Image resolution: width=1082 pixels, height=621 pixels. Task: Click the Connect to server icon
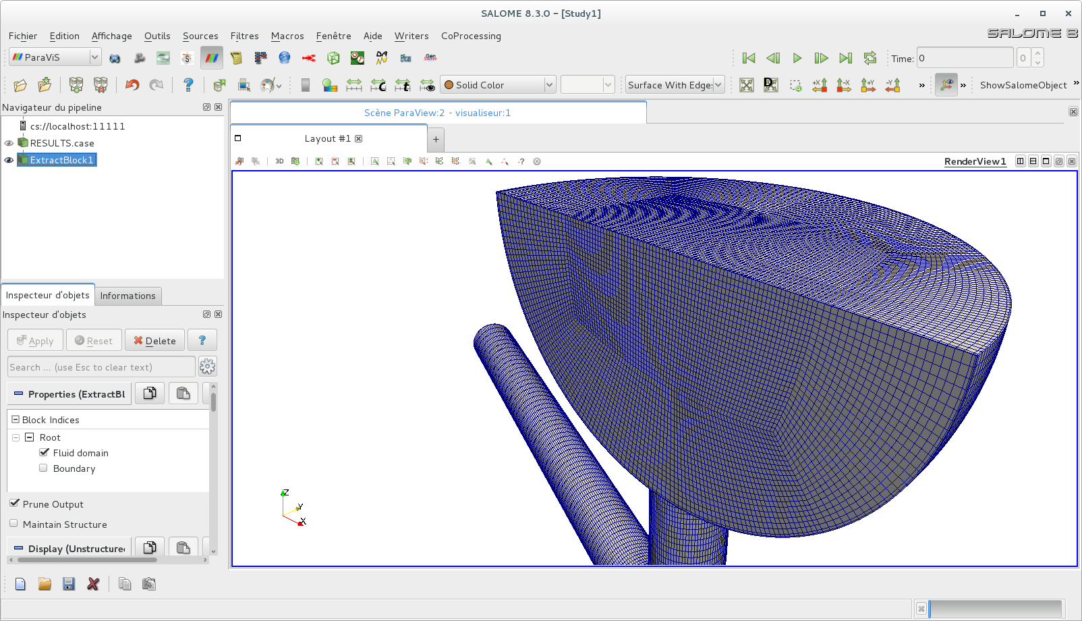(76, 85)
